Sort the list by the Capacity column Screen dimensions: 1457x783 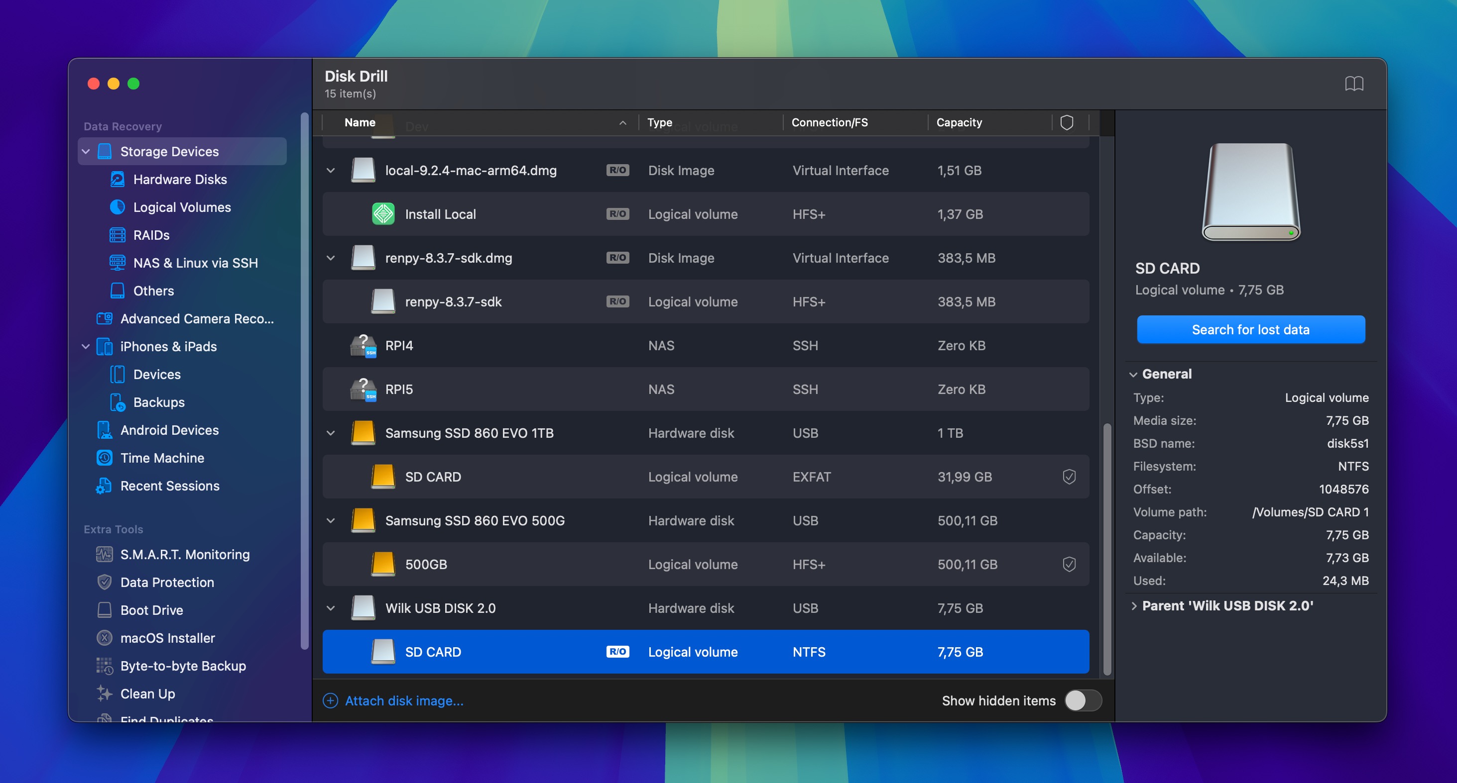point(959,122)
